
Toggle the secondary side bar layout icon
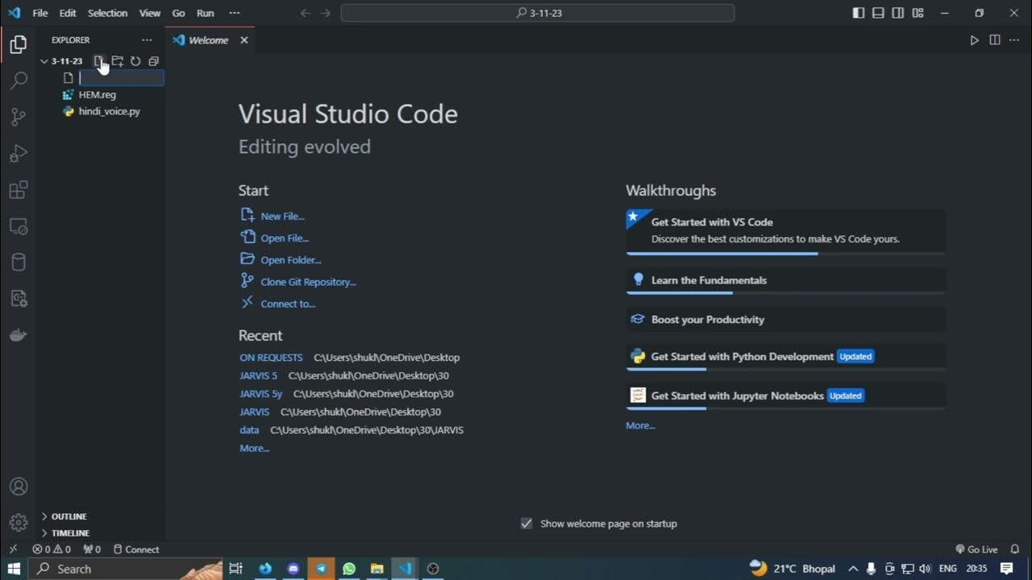898,13
